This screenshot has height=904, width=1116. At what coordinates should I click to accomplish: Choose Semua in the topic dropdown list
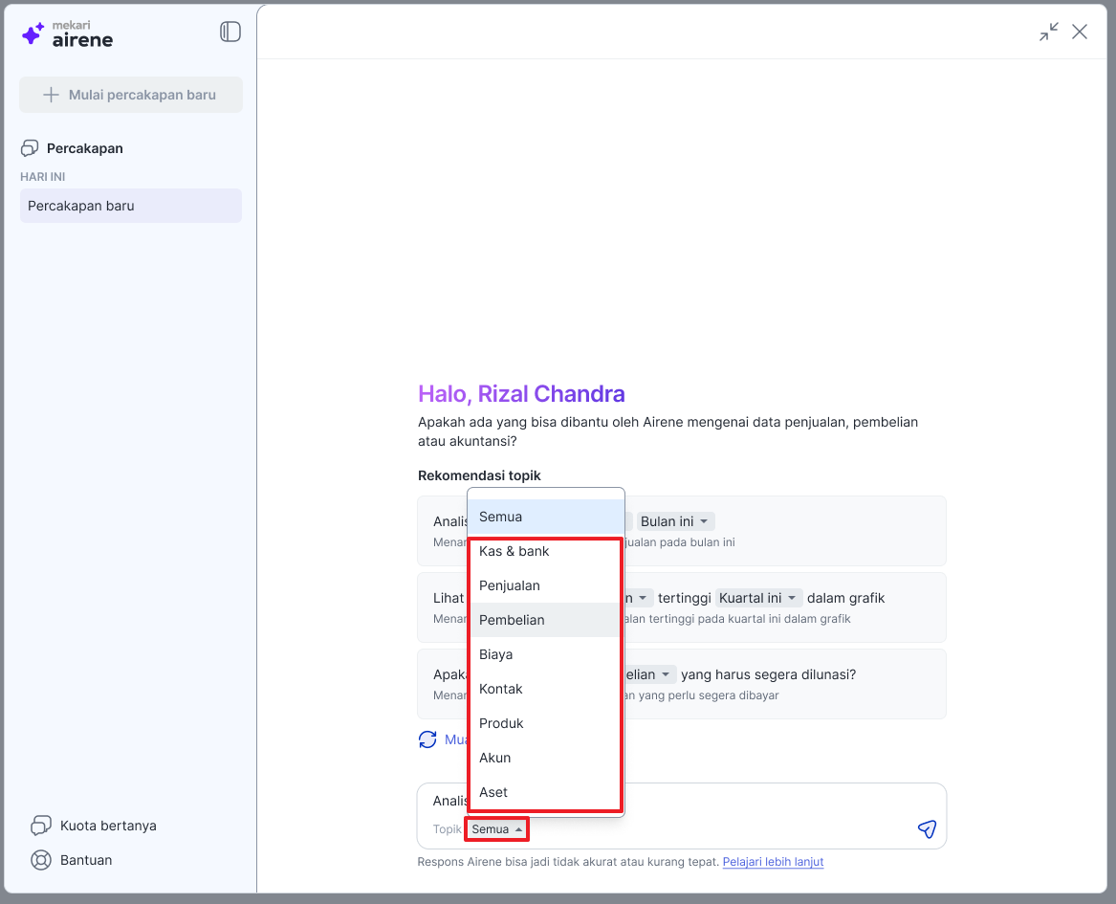[x=546, y=517]
